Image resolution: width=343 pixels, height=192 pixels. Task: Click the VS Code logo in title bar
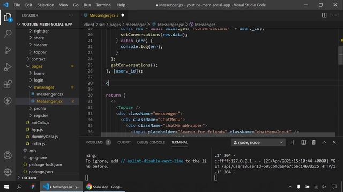pos(6,5)
